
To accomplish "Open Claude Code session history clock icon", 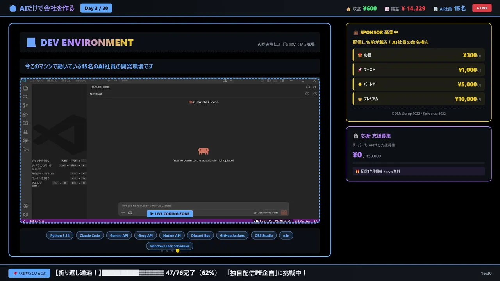I will pyautogui.click(x=307, y=94).
